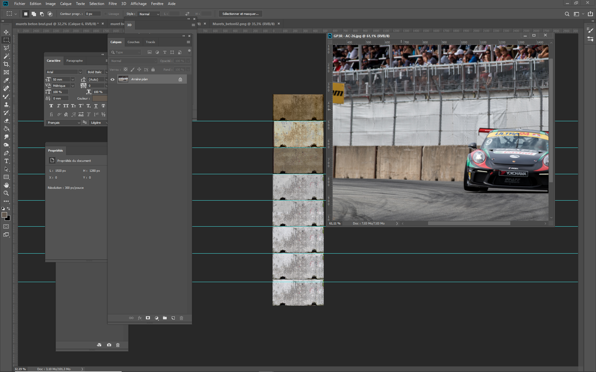Switch to the Tracés tab
Image resolution: width=596 pixels, height=372 pixels.
(150, 42)
